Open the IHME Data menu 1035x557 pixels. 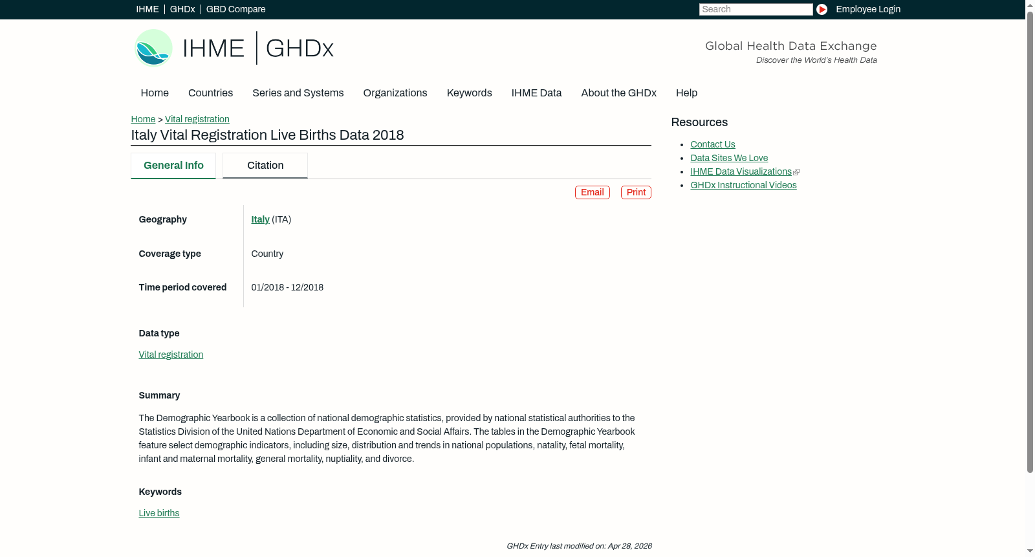coord(536,93)
